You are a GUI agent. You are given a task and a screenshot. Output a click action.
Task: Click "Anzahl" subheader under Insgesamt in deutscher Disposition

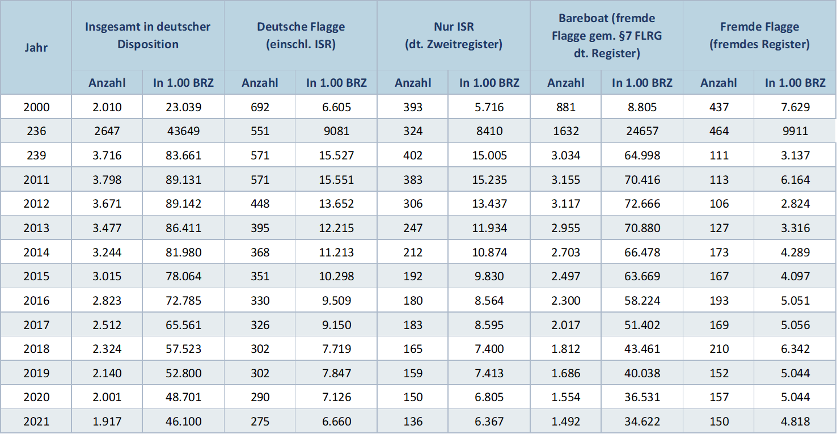click(107, 83)
